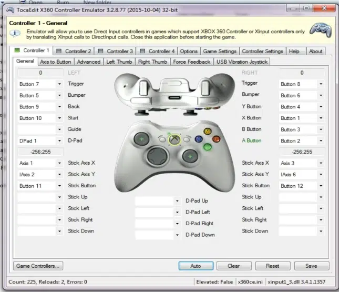Click the right stick value field -256;255

(302, 152)
